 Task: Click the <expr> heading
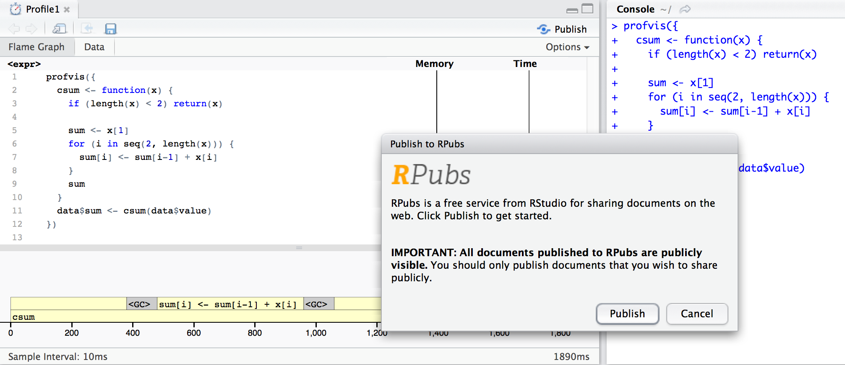pos(24,64)
